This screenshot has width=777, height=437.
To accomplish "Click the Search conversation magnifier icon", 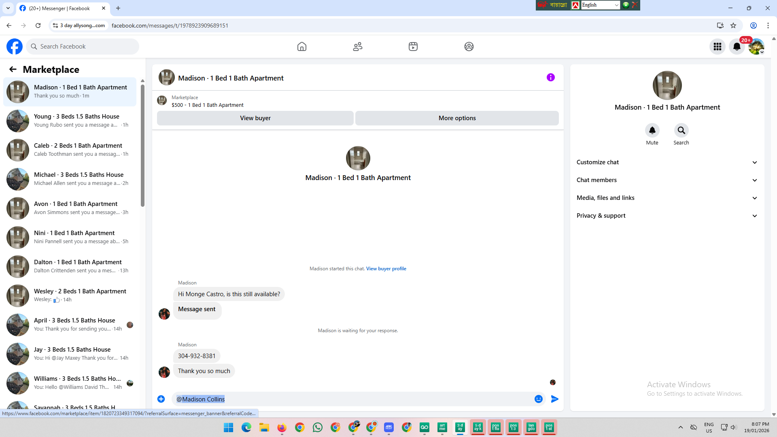I will pos(681,130).
